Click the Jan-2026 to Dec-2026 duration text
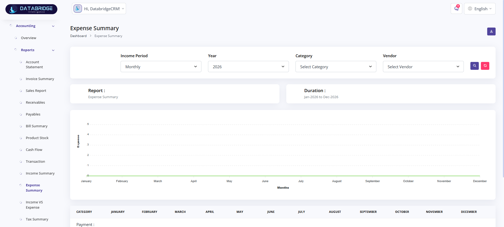504x227 pixels. point(321,97)
